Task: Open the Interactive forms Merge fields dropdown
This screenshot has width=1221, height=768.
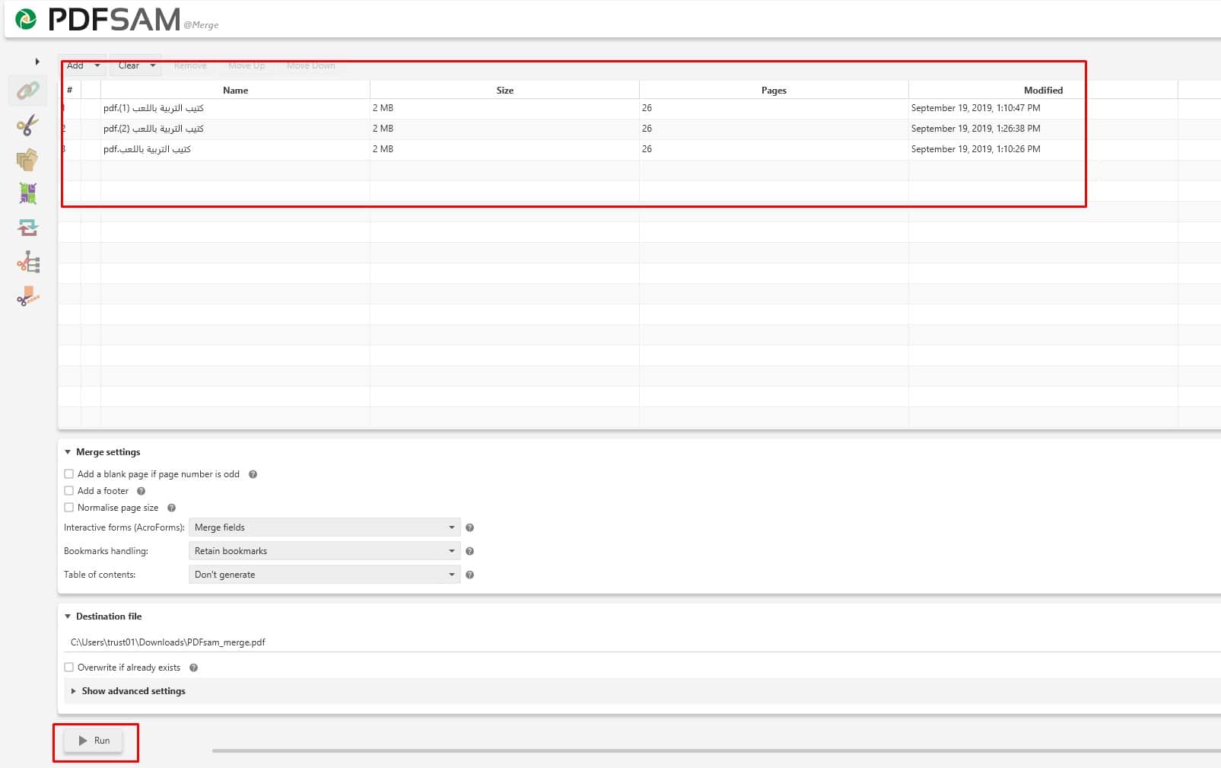Action: (324, 527)
